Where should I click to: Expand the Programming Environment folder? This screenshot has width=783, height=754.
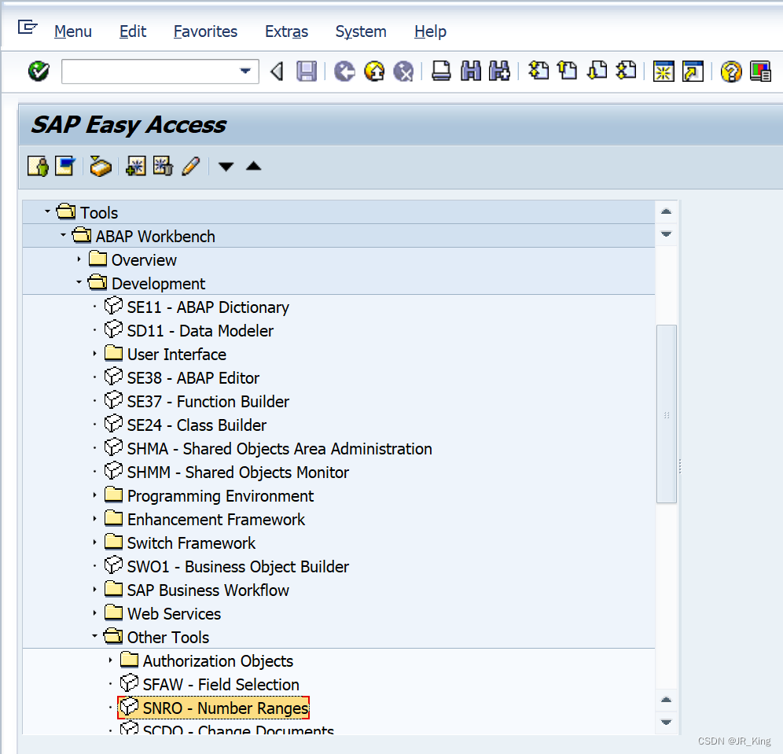click(94, 495)
